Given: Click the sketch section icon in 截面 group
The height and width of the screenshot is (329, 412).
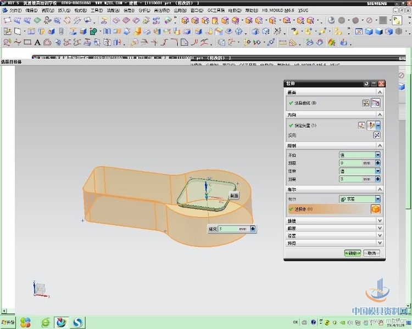Looking at the screenshot, I should point(366,103).
